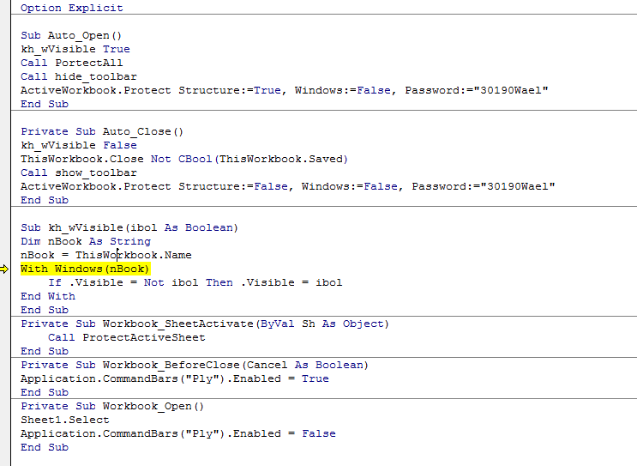Screen dimensions: 637x466
Task: Click the Private Sub Auto_Close() declaration
Action: pyautogui.click(x=103, y=131)
